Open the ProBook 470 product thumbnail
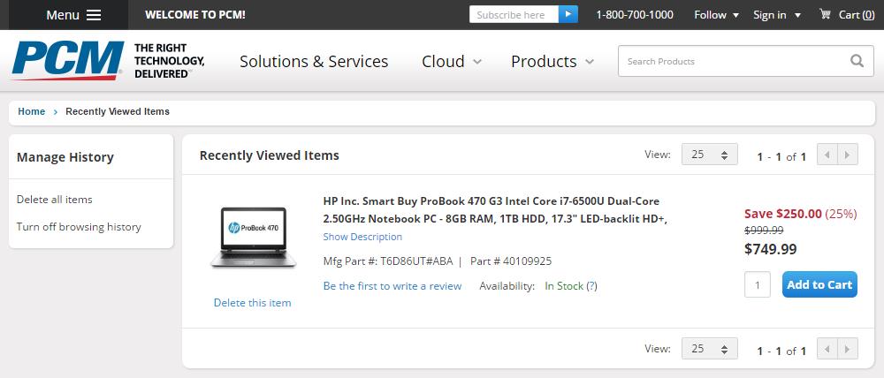 click(253, 238)
